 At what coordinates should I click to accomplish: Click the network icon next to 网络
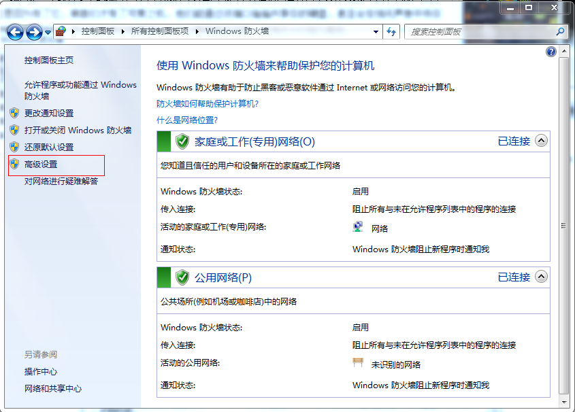[359, 228]
